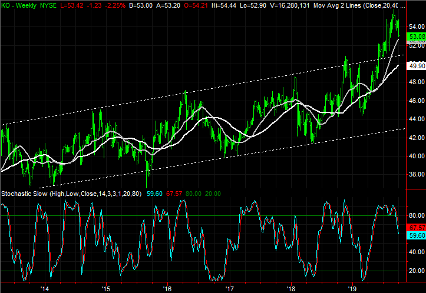This screenshot has height=293, width=426.
Task: Select the last price L=53.42 value
Action: 72,5
